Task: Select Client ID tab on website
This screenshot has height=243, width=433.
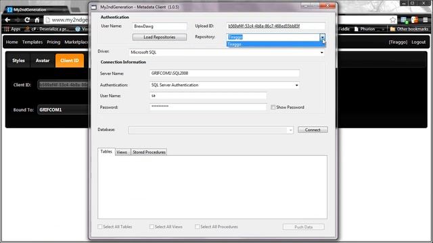Action: 70,61
